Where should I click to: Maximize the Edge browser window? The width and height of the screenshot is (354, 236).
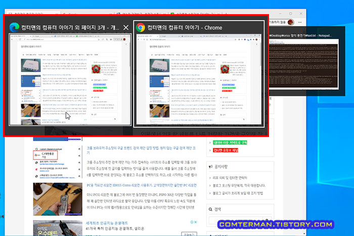(x=291, y=14)
